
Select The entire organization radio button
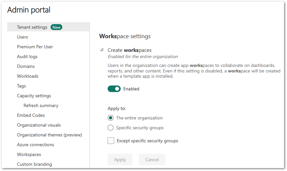tap(111, 118)
